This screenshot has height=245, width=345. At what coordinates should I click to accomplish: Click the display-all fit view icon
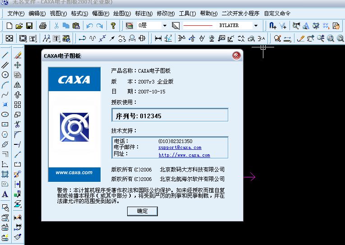(x=340, y=38)
